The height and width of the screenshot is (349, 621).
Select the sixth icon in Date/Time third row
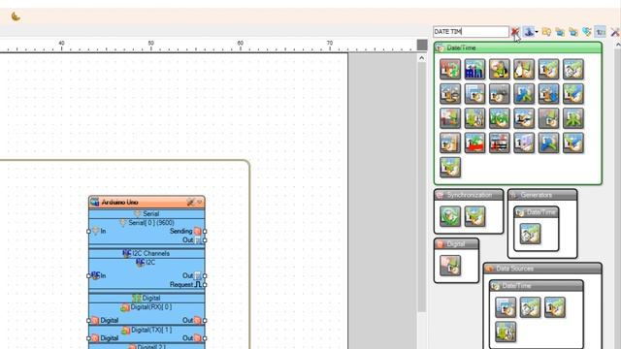click(573, 118)
